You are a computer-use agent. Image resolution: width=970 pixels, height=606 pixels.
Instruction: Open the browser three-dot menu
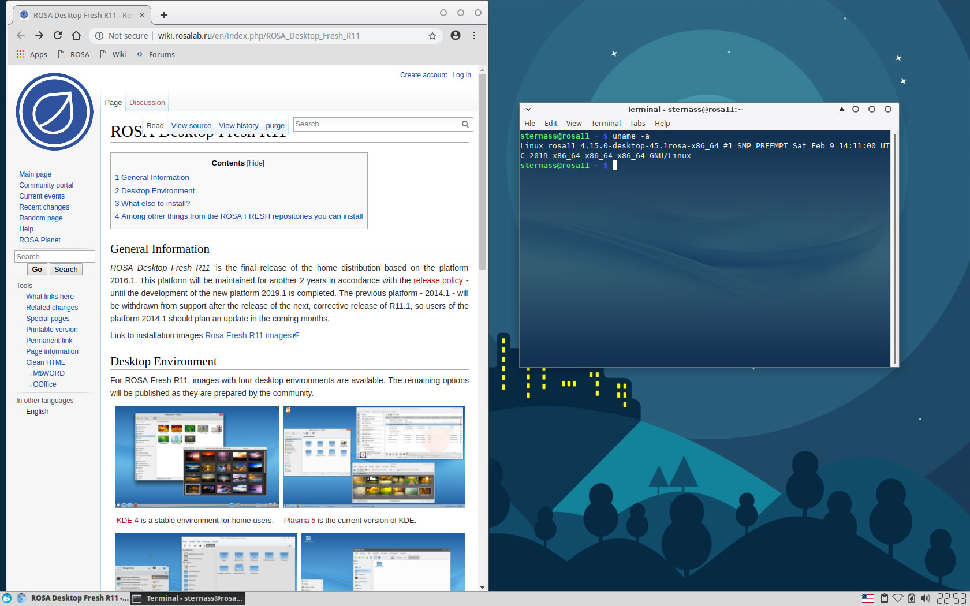pyautogui.click(x=474, y=36)
